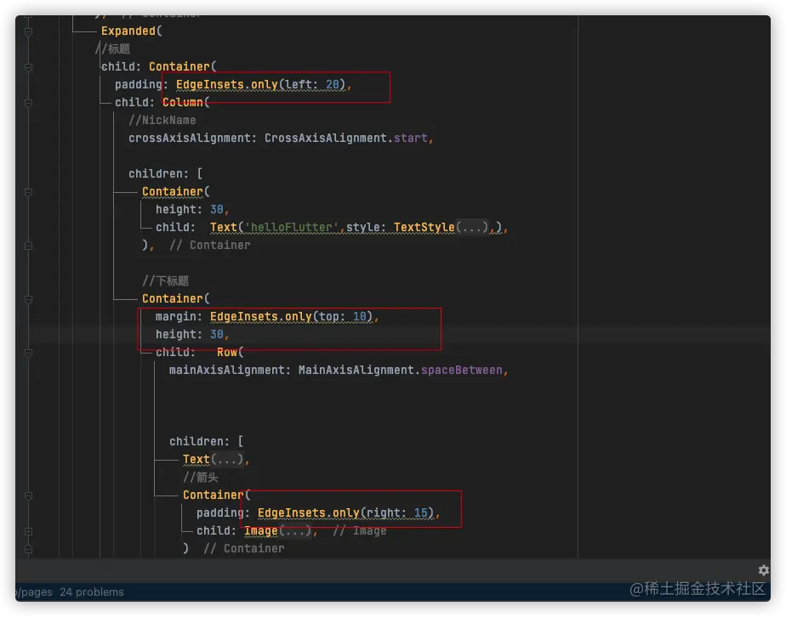Toggle fold end marker at ') // Container' bottom

(29, 549)
